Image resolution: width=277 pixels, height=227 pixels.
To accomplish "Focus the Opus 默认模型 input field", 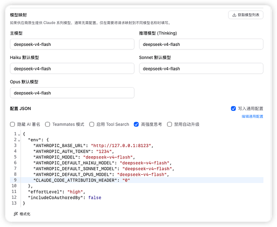I will [72, 93].
